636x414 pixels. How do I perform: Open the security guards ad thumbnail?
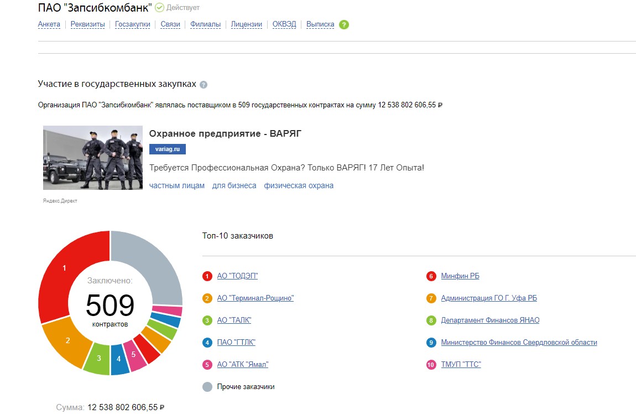[x=93, y=158]
